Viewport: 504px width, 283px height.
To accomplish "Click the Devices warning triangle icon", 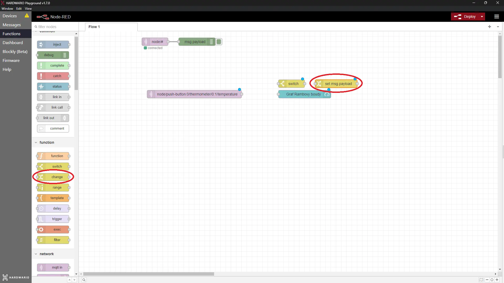I will coord(27,16).
